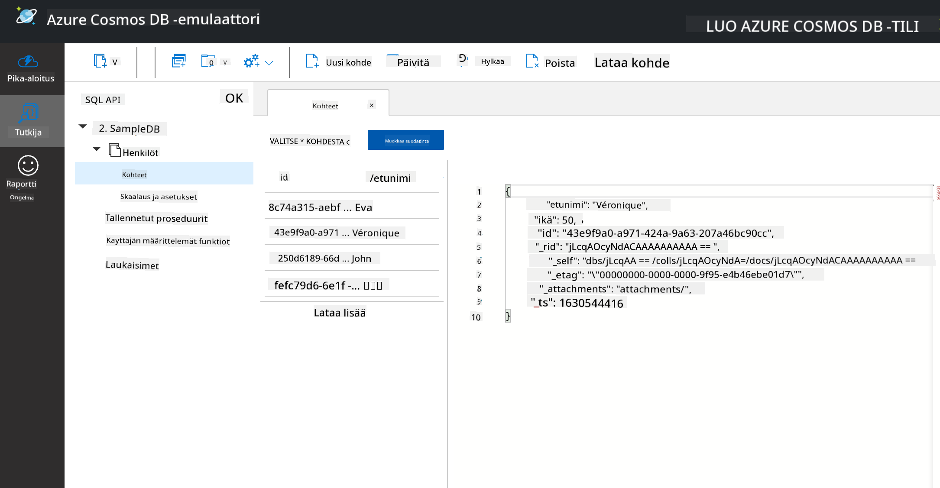This screenshot has height=488, width=940.
Task: Collapse the SampleDB database tree node
Action: point(83,127)
